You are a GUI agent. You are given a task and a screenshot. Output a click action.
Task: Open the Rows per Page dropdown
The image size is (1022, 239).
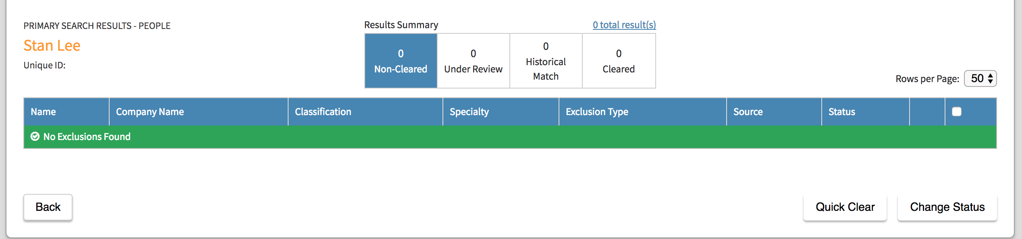tap(980, 78)
